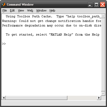Close the Command Window
The image size is (107, 107).
(x=102, y=5)
